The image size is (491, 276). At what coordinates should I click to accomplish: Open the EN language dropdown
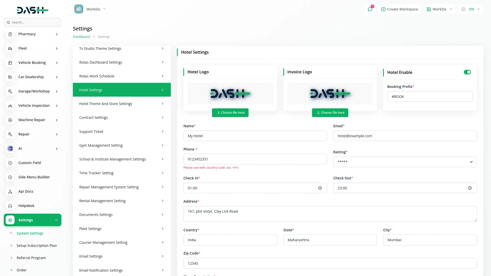pyautogui.click(x=471, y=9)
